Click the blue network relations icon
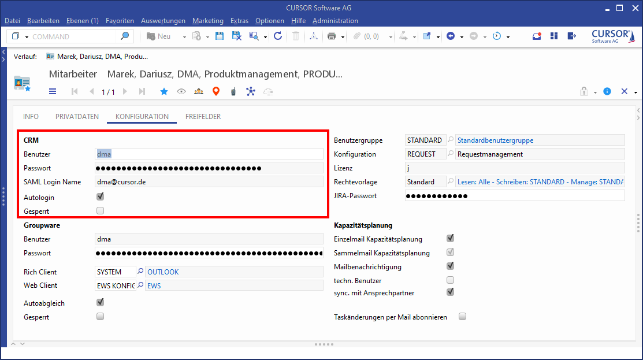 pyautogui.click(x=250, y=91)
